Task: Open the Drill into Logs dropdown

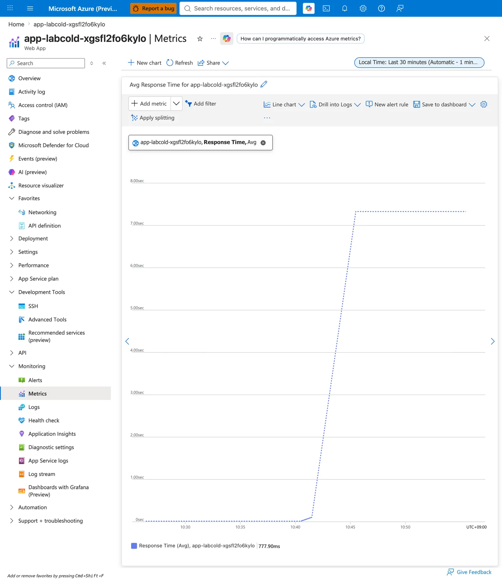Action: click(335, 105)
